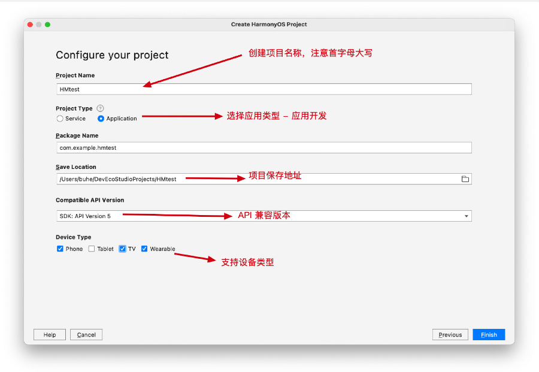Cancel the project creation
This screenshot has height=372, width=539.
pos(86,334)
